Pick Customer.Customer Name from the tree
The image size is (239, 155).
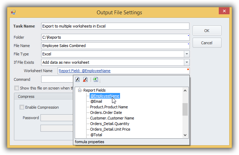[x=112, y=118]
